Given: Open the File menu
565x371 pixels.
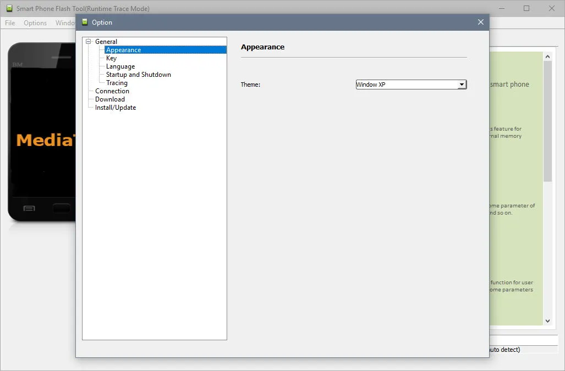Looking at the screenshot, I should coord(10,23).
